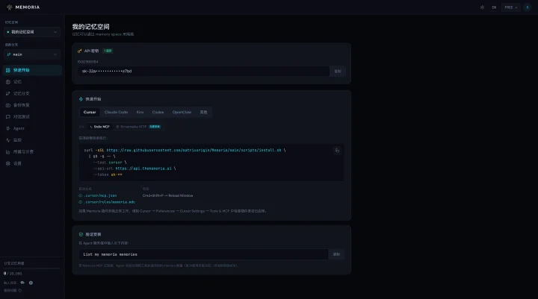Open the main branch dropdown
Viewport: 538px width, 299px height.
tap(32, 54)
